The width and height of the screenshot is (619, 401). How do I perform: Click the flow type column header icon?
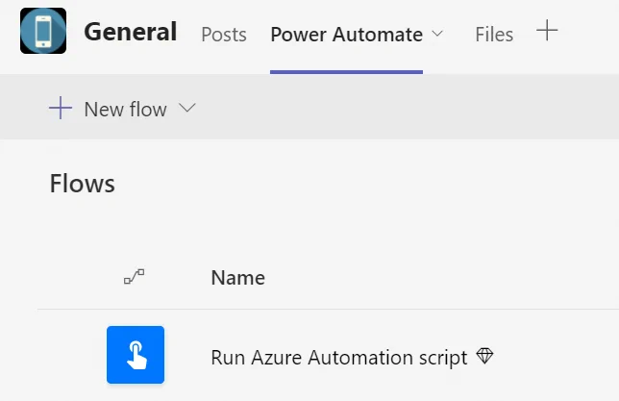(x=135, y=277)
